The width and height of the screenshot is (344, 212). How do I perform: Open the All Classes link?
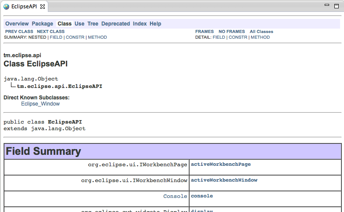pyautogui.click(x=261, y=32)
